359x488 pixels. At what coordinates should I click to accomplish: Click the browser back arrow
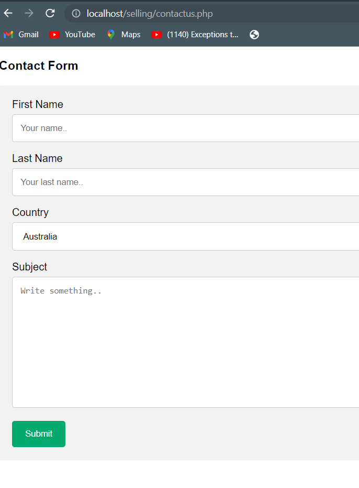click(x=8, y=13)
